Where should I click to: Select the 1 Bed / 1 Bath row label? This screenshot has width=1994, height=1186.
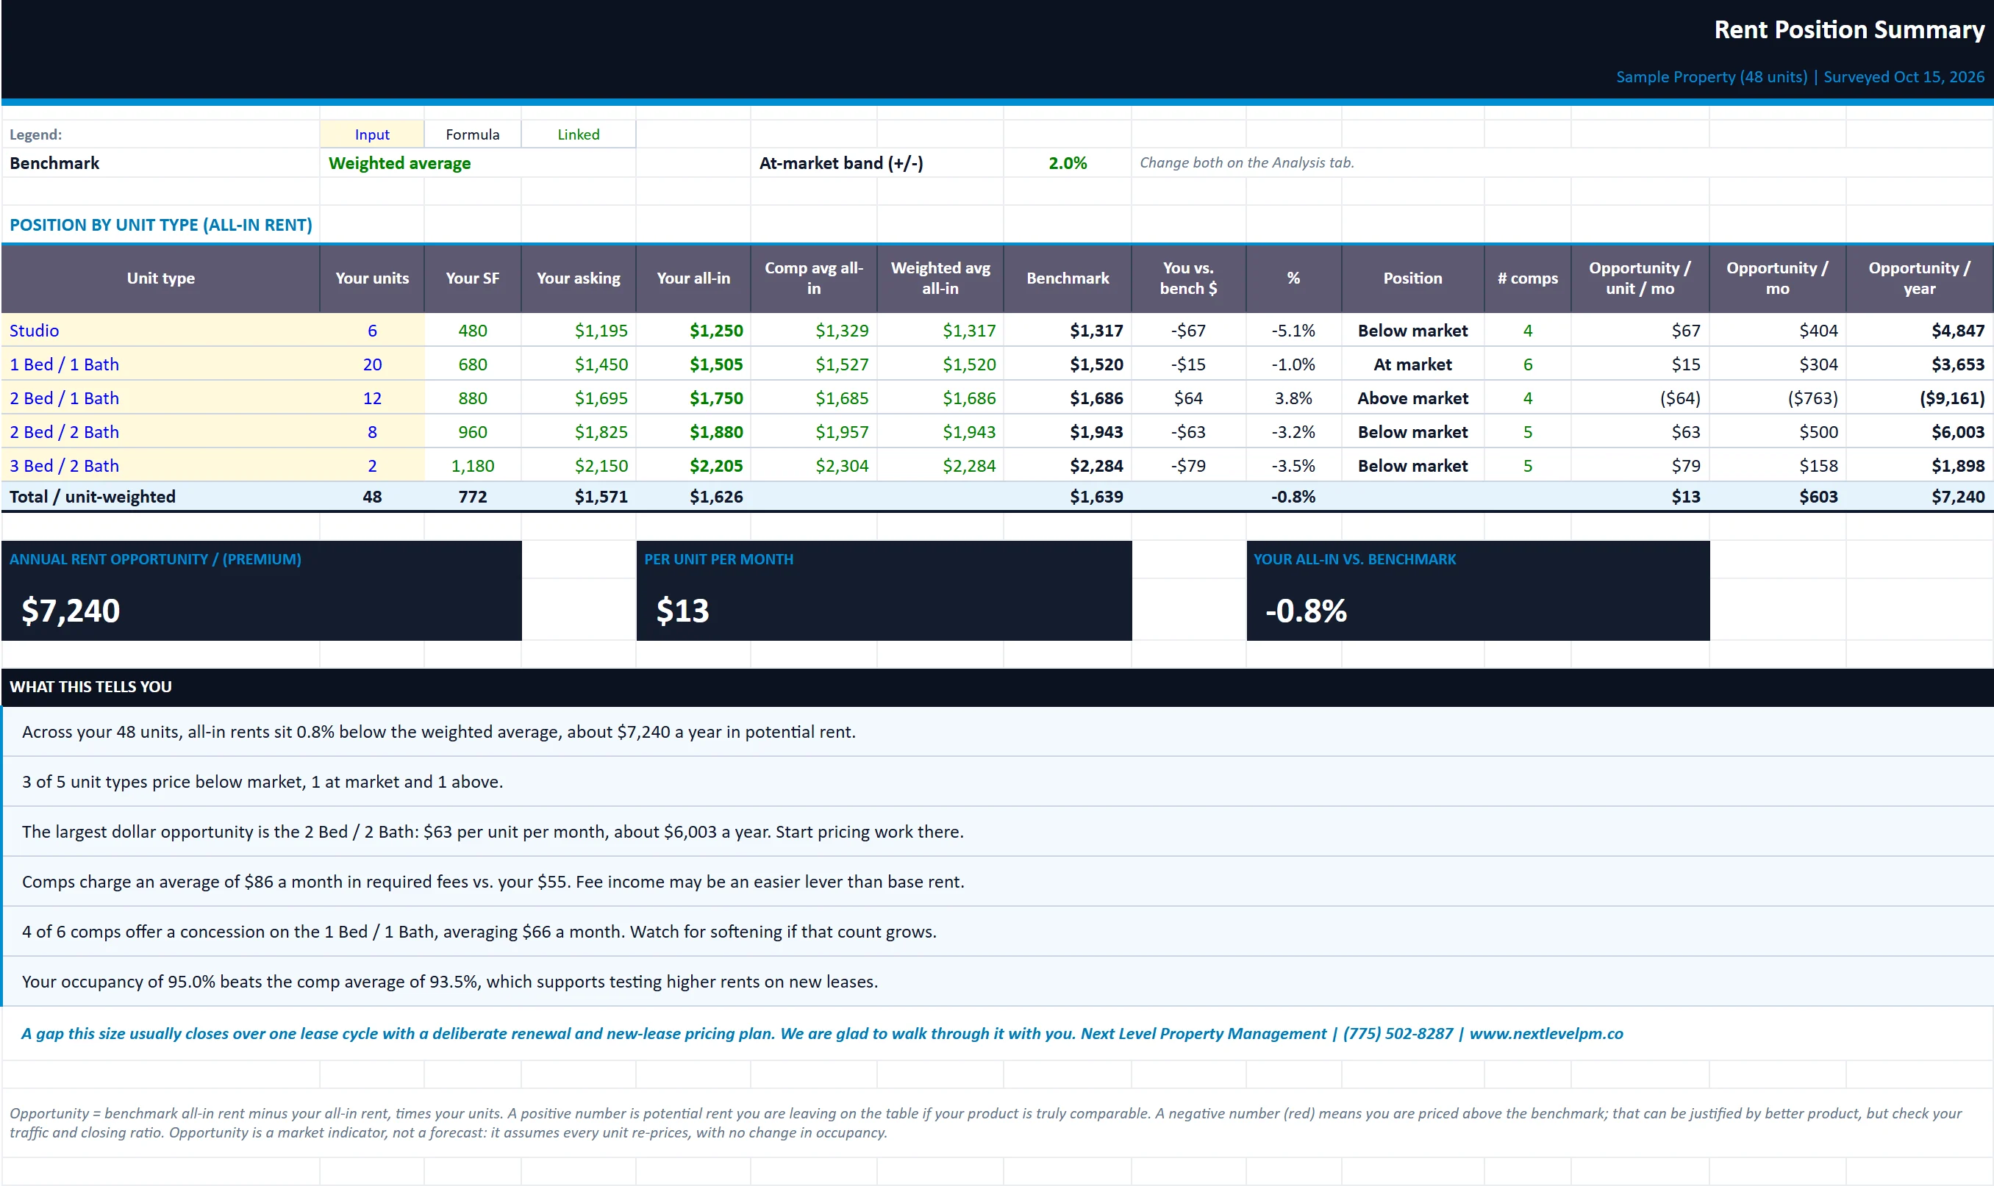point(160,364)
